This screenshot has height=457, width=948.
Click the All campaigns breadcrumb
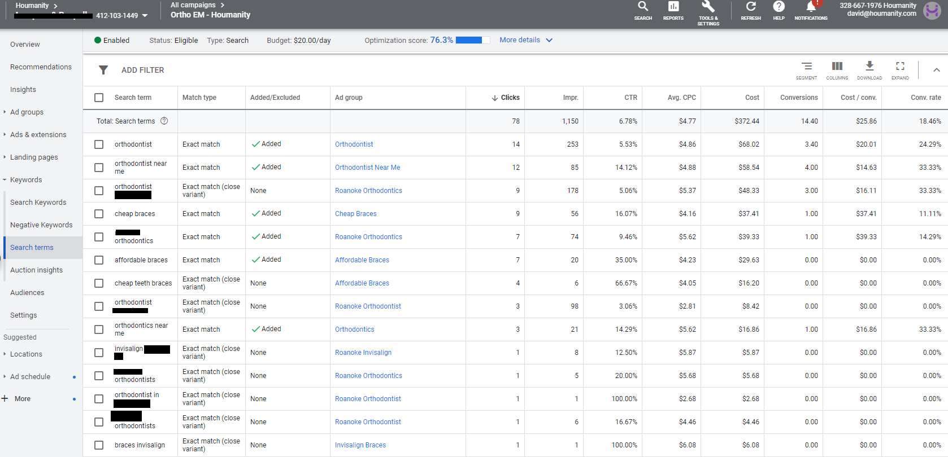tap(193, 5)
